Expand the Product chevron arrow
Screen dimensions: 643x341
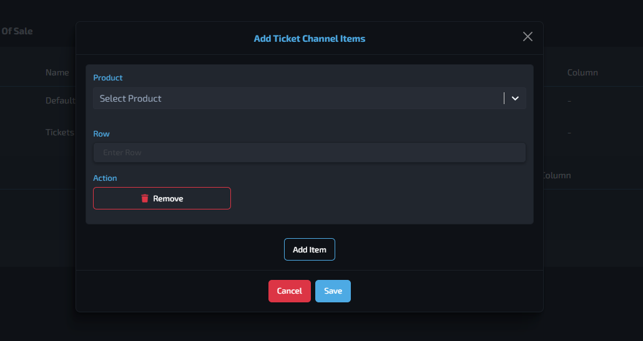[515, 98]
